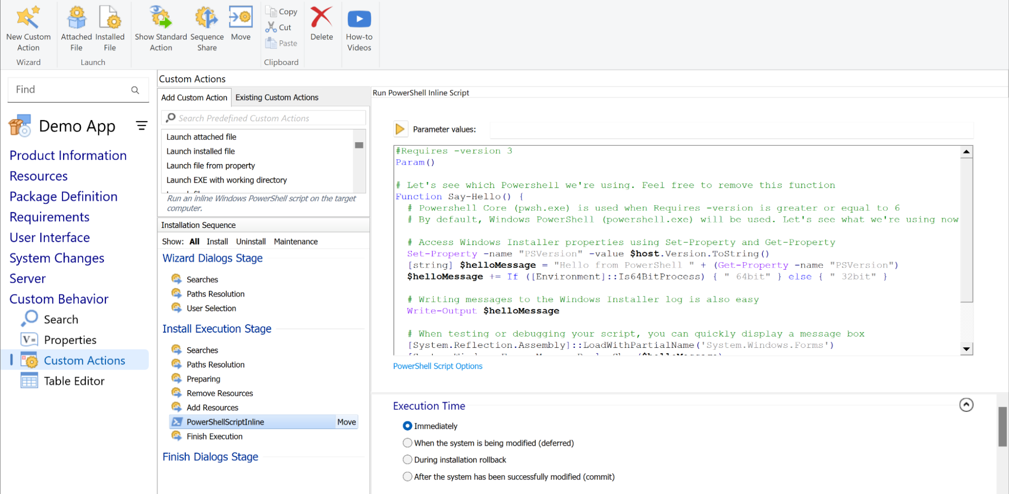Click the predefined actions list scrollbar thumb
1009x494 pixels.
[x=359, y=145]
